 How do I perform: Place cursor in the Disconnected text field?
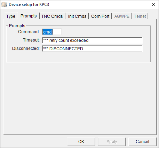point(92,49)
